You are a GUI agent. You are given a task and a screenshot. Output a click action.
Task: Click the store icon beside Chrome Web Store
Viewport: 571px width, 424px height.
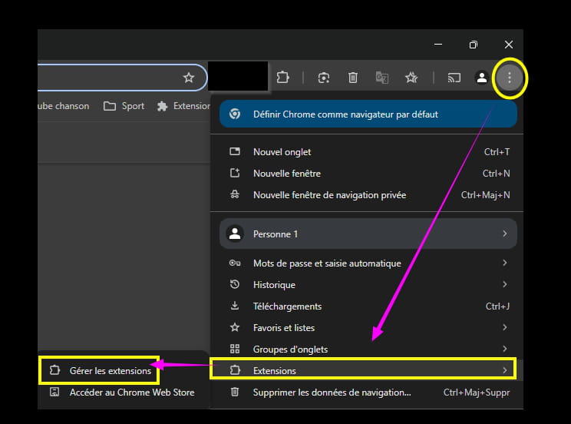coord(54,392)
